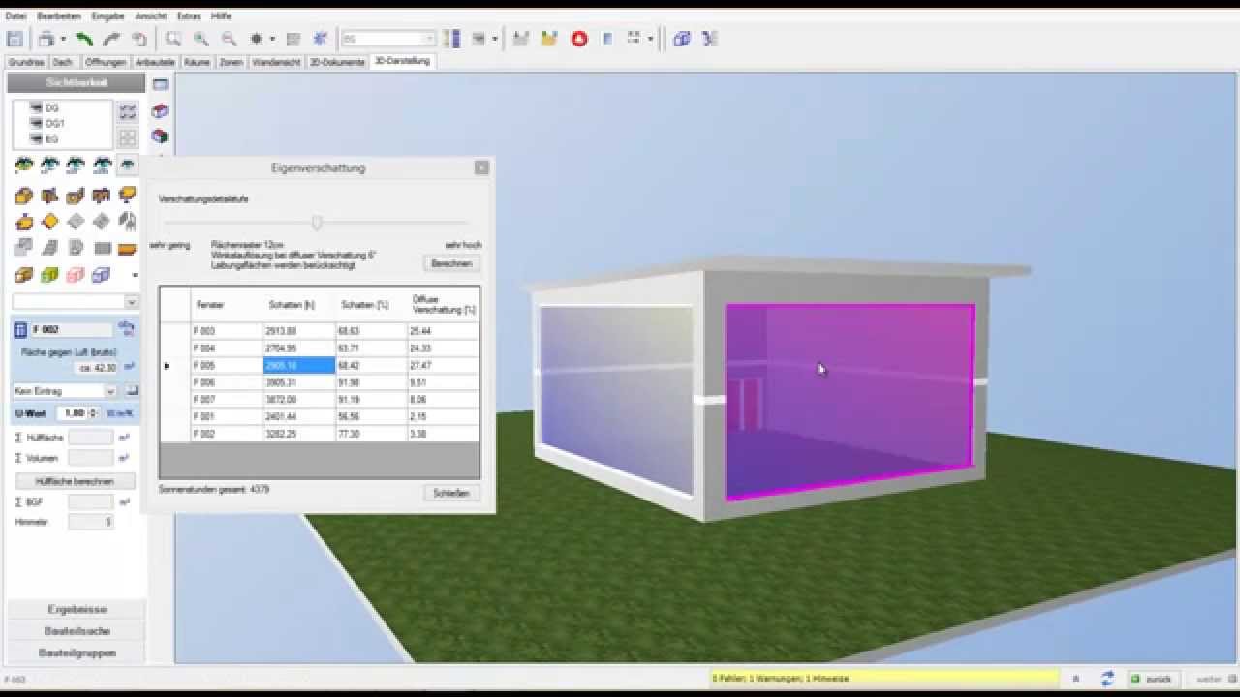Open the Datei menu
Image resolution: width=1240 pixels, height=697 pixels.
[15, 16]
